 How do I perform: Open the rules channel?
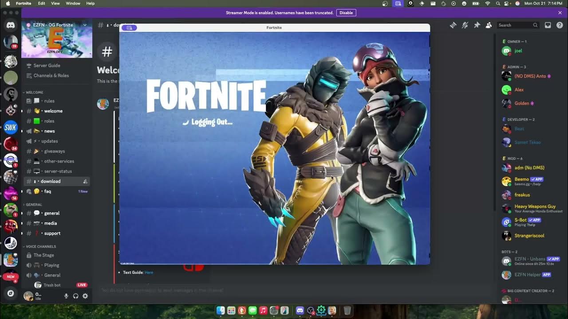point(57,101)
